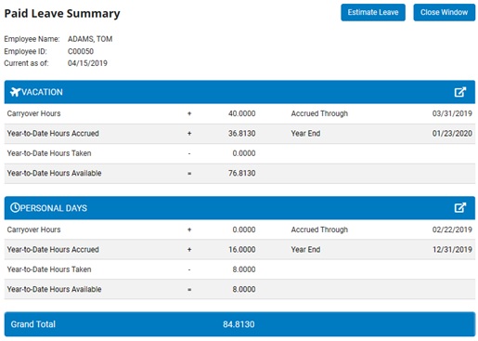Click the Close Window button
478x341 pixels.
point(444,12)
